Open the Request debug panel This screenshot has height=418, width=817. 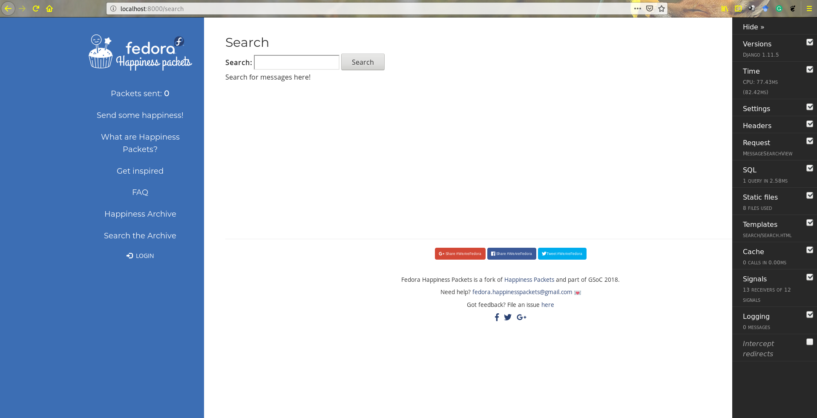tap(756, 143)
